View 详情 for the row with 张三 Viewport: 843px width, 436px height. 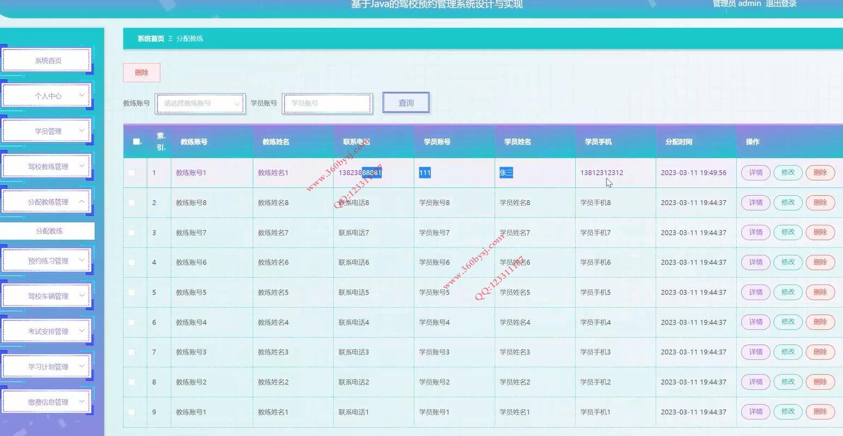tap(756, 173)
